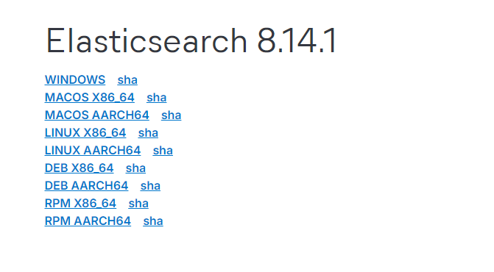Open the sha link for LINUX AARCH64
The image size is (494, 272).
click(163, 150)
